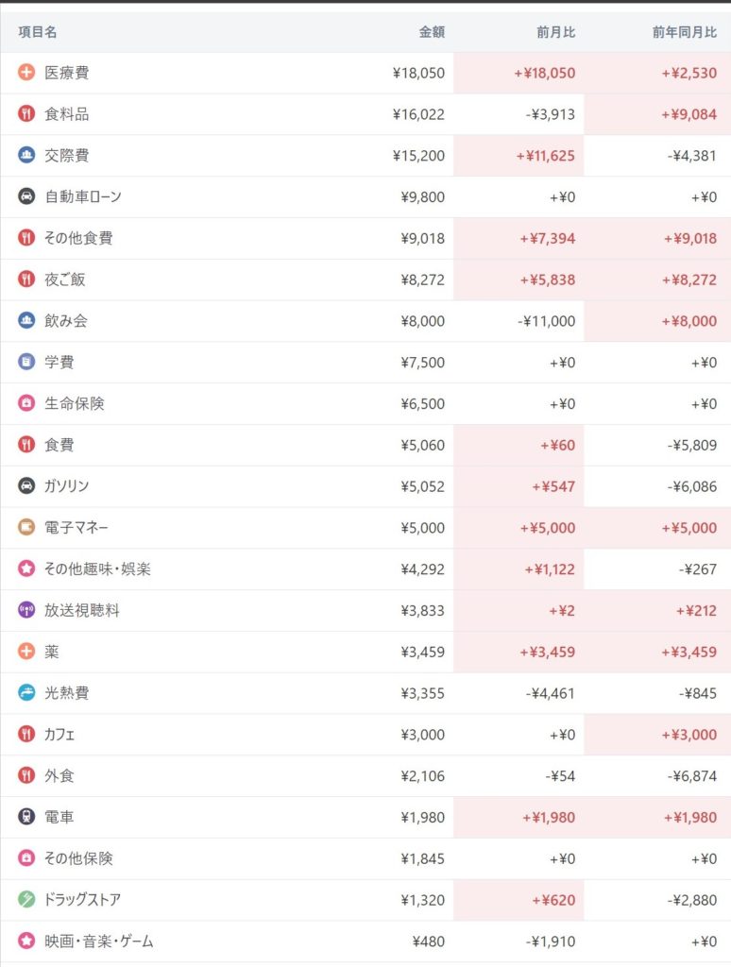Screen dimensions: 731x967
Task: Open the 飲み会 category row
Action: tap(66, 321)
